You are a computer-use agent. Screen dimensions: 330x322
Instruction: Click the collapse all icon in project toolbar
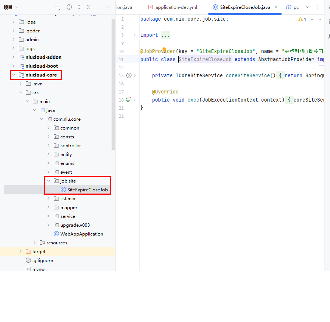click(x=88, y=7)
